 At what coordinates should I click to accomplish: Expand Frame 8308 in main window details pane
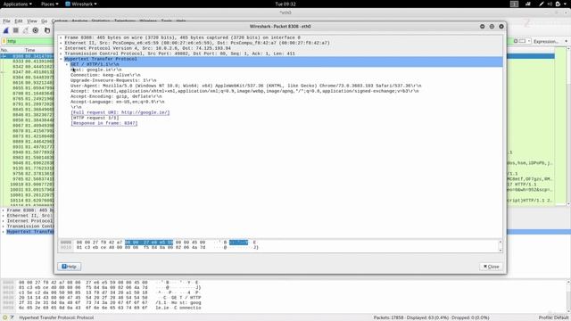click(4, 210)
